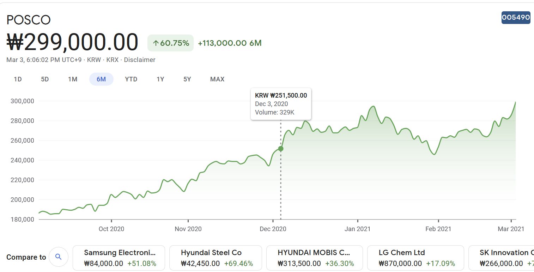Image resolution: width=534 pixels, height=272 pixels.
Task: Compare with HYUNDAI MOBIS stock
Action: tap(314, 258)
